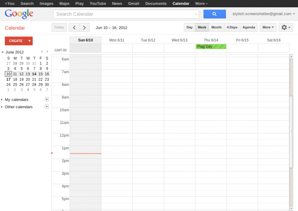
Task: Open Maps in the top bar
Action: 64,3
